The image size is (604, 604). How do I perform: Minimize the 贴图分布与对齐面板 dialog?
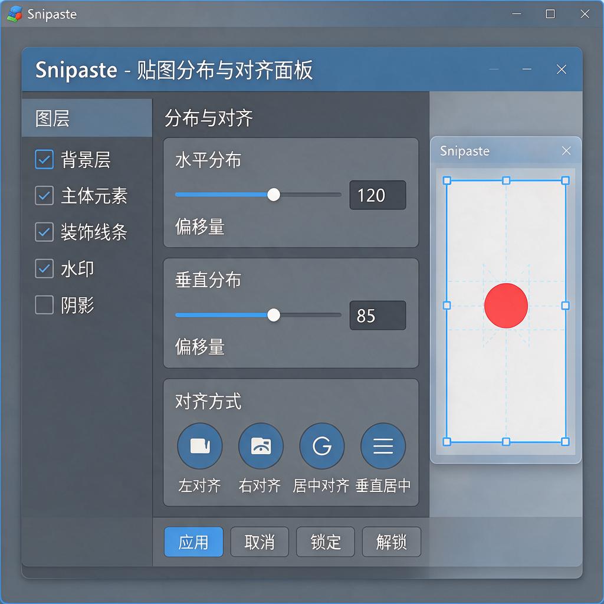527,70
